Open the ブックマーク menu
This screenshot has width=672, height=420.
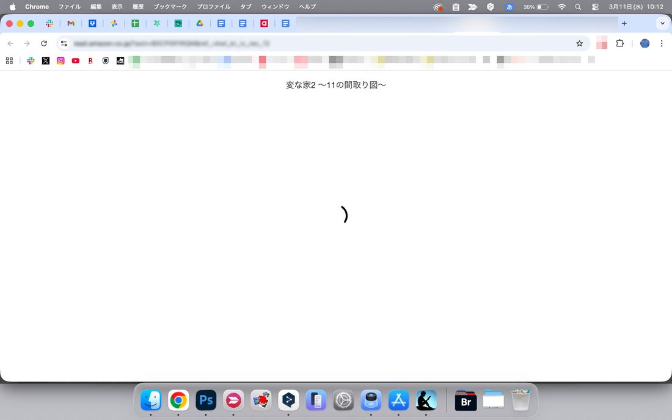(169, 7)
